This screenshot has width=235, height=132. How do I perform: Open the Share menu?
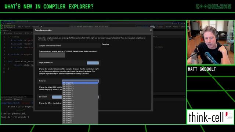[x=168, y=27]
